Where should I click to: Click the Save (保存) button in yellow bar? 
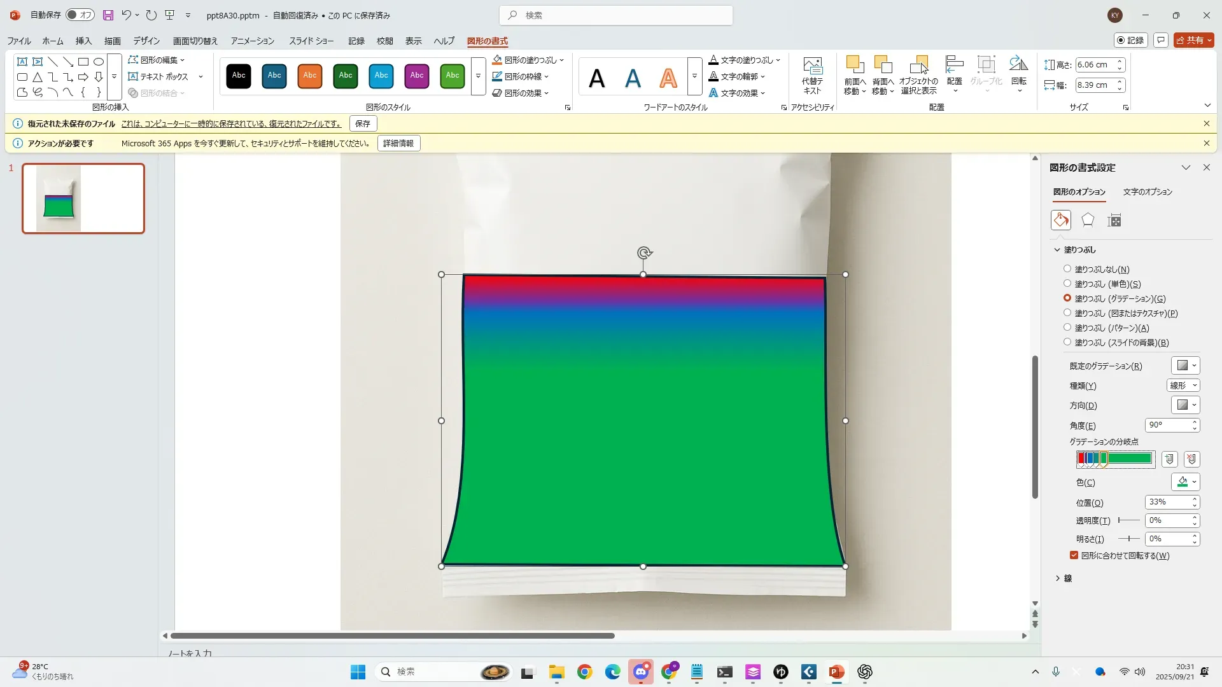click(x=363, y=123)
